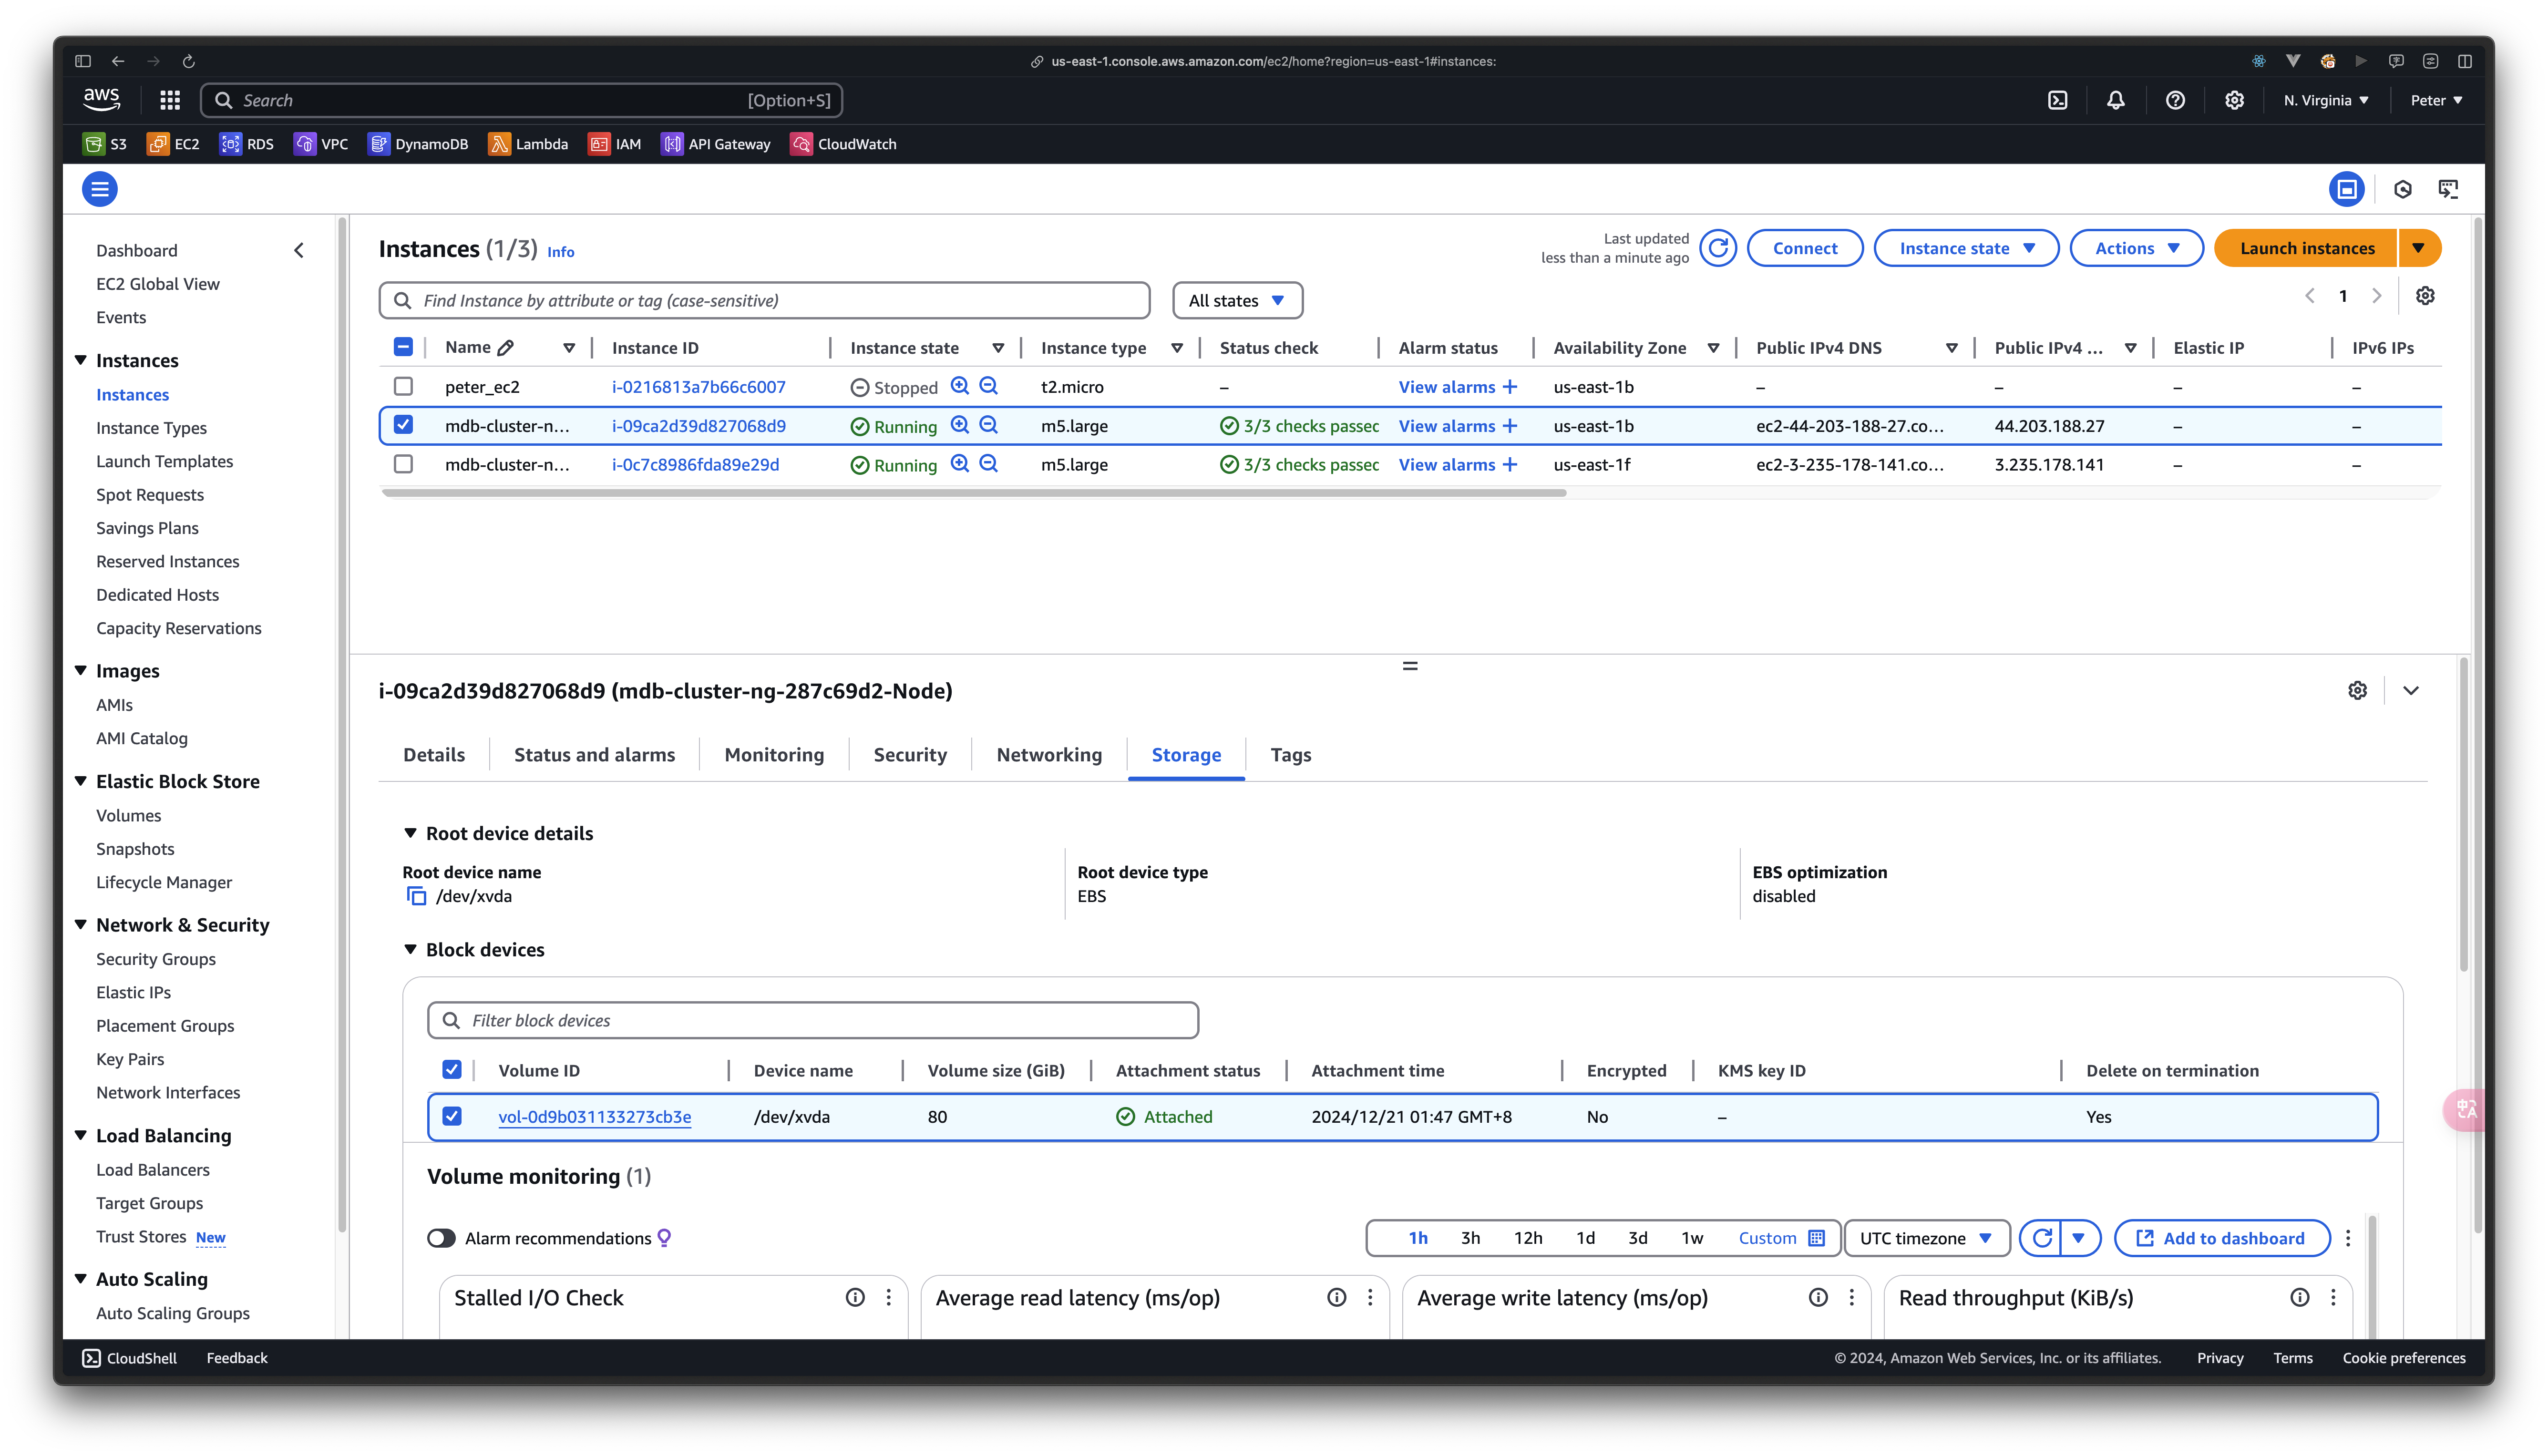Open the notifications bell

[2116, 100]
